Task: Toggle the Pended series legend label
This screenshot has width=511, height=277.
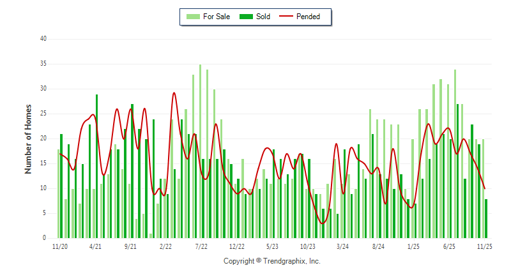Action: 309,17
